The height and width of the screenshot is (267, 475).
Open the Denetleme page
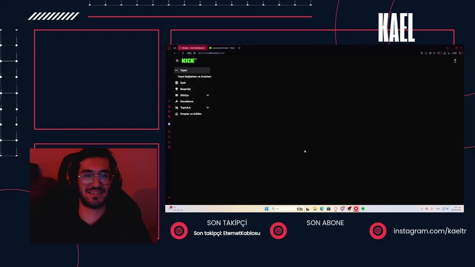[x=187, y=101]
